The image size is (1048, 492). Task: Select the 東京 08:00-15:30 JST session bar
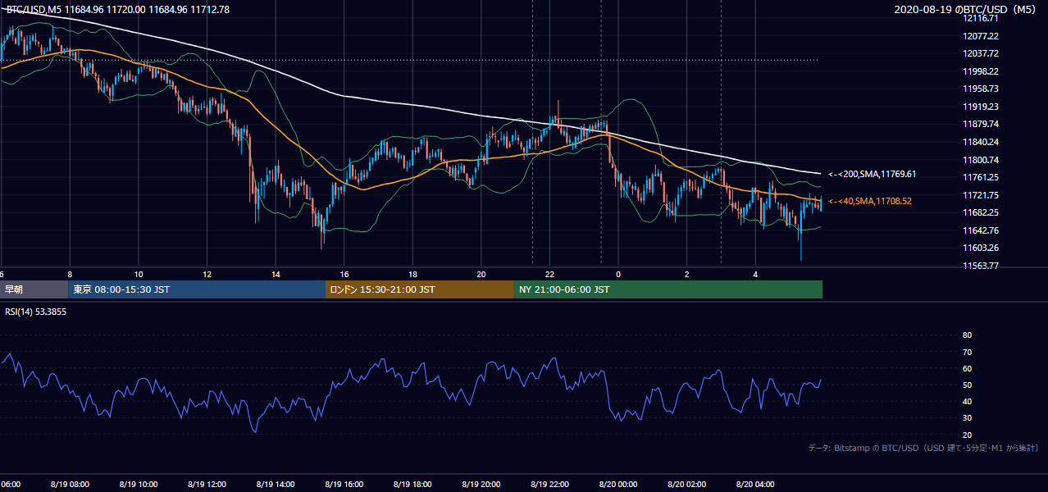(x=197, y=289)
